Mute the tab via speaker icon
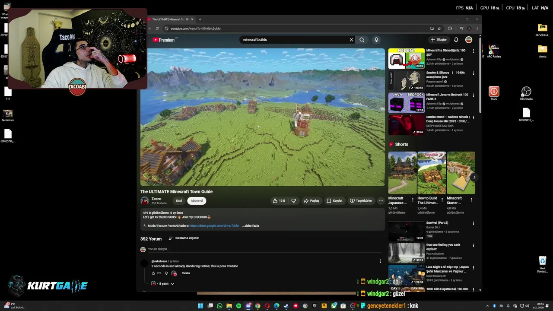 tap(187, 19)
